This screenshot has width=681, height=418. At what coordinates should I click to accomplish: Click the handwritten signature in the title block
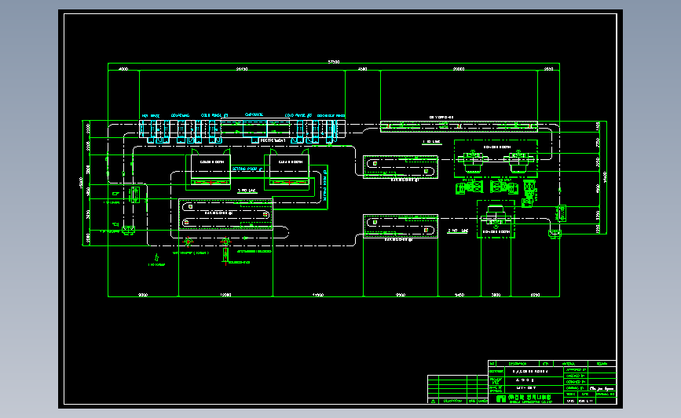click(x=602, y=388)
